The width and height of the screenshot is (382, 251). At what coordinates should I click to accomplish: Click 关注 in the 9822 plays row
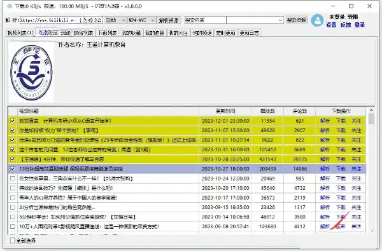click(x=356, y=140)
